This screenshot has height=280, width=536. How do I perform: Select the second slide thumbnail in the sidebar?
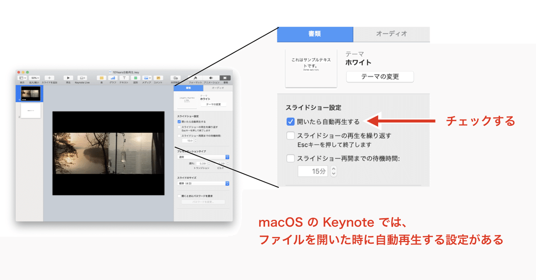30,111
